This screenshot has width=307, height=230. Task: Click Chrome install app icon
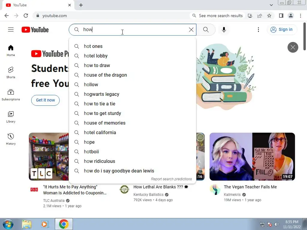[250, 16]
